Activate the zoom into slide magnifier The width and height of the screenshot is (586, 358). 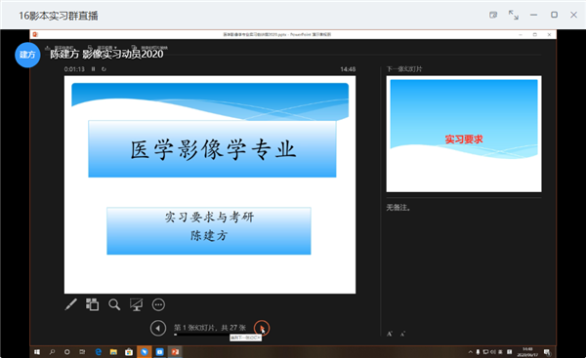point(114,304)
